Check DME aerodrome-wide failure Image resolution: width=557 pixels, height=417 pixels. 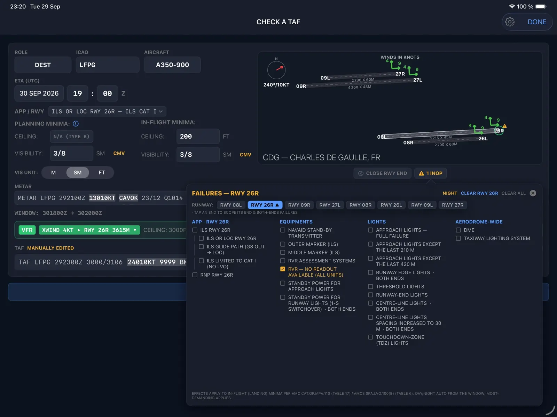[x=458, y=230]
